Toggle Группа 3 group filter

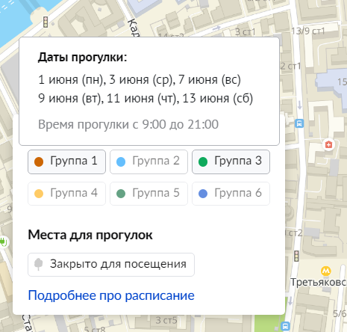231,162
